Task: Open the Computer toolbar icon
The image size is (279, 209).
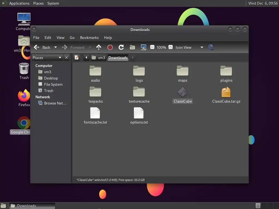Action: [x=143, y=47]
